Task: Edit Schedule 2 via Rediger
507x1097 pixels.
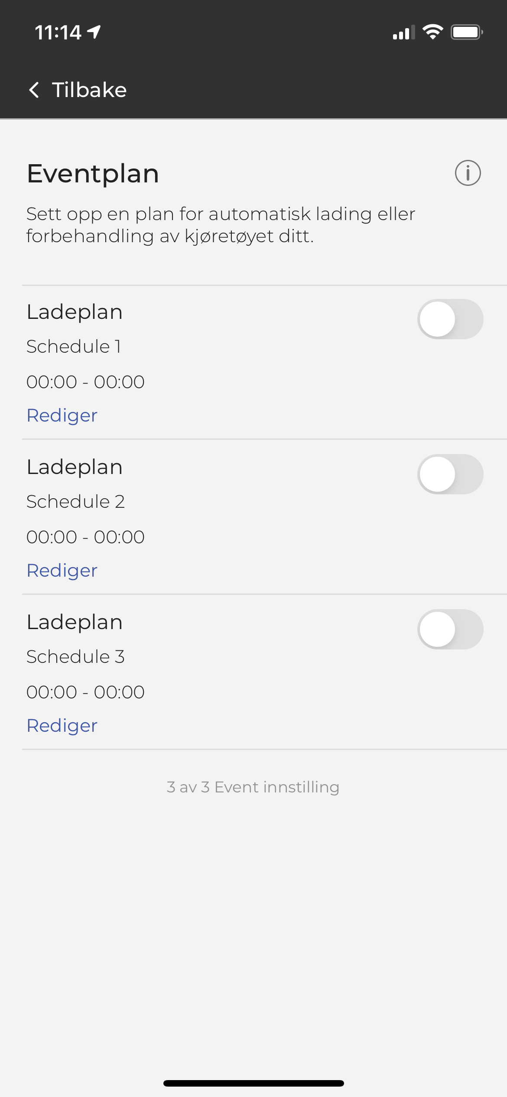Action: pyautogui.click(x=62, y=571)
